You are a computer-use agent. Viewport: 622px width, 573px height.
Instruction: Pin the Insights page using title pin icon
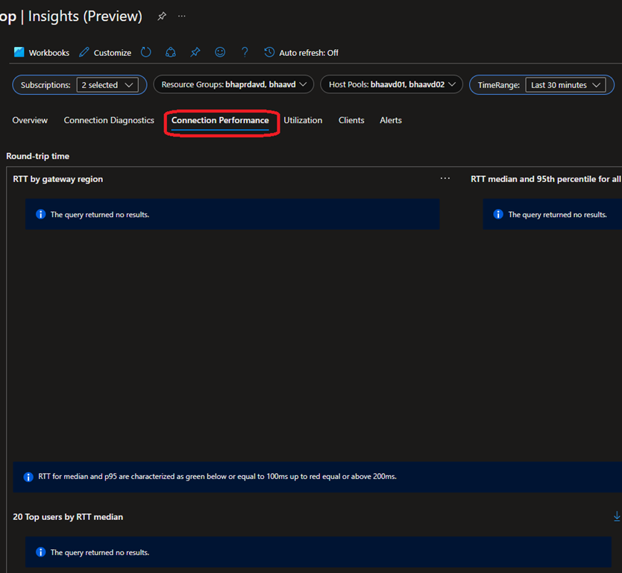coord(162,16)
